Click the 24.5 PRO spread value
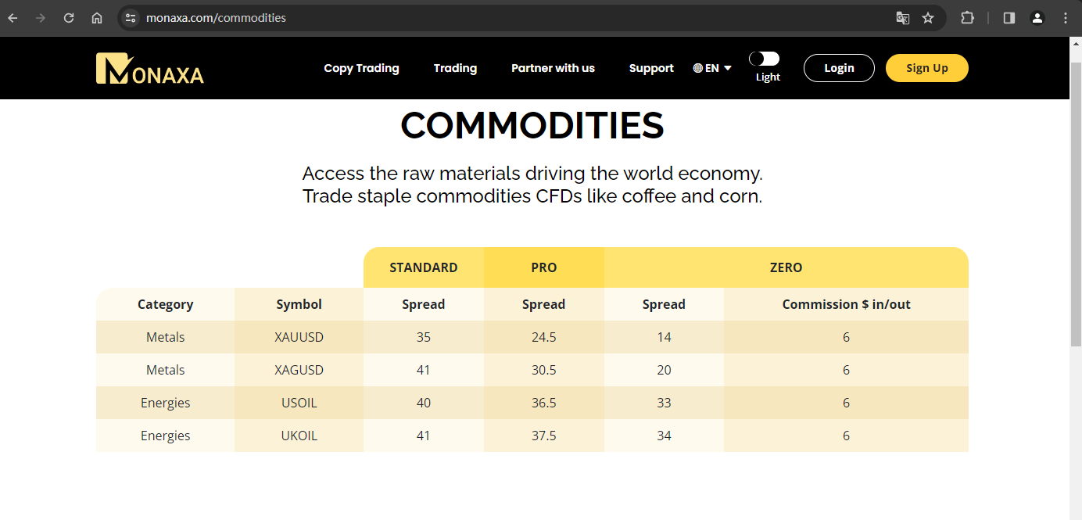 click(x=544, y=337)
